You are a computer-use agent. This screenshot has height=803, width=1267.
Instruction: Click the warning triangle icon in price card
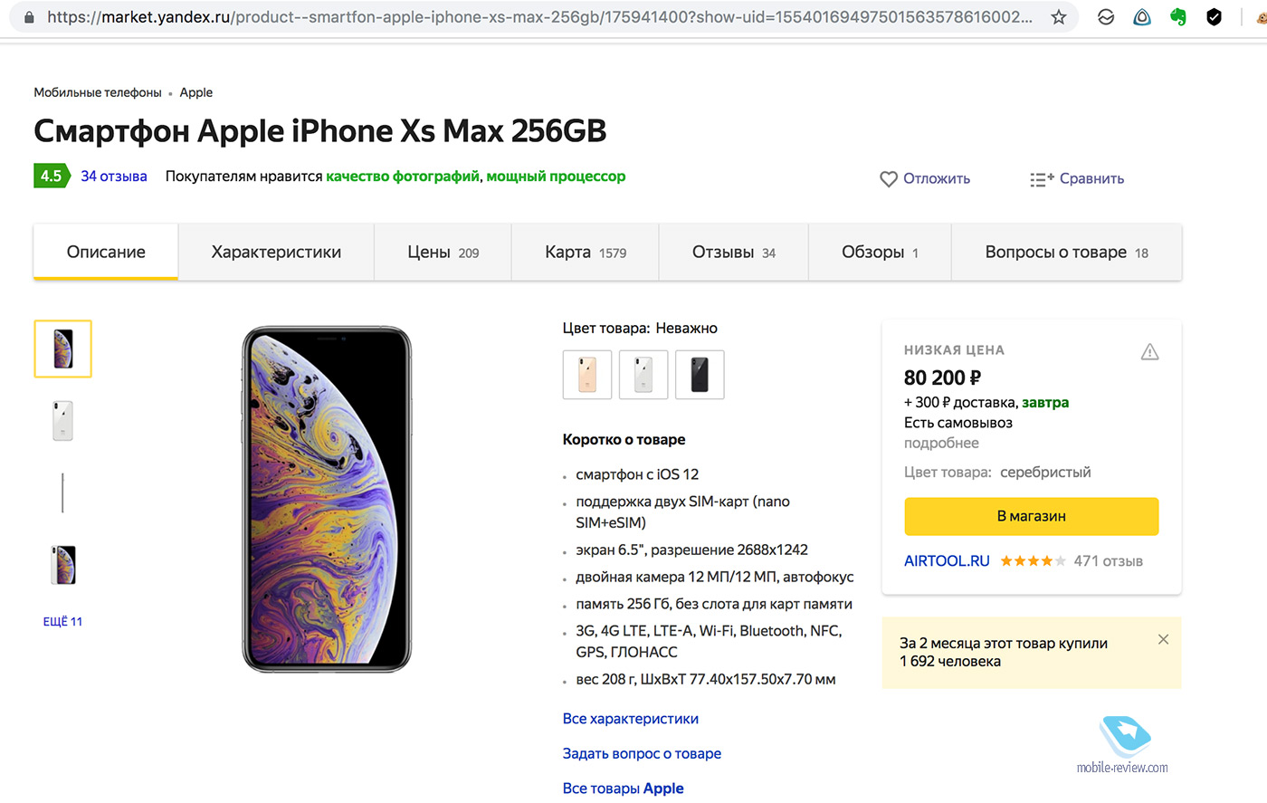(1149, 352)
